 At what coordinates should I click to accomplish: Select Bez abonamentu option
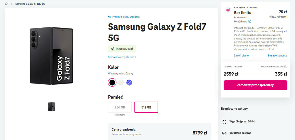point(277,56)
